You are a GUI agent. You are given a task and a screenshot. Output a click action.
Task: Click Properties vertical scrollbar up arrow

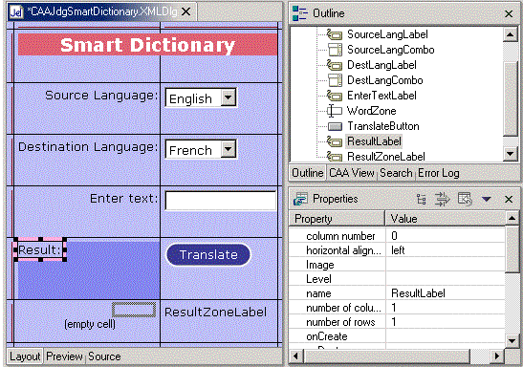(512, 218)
